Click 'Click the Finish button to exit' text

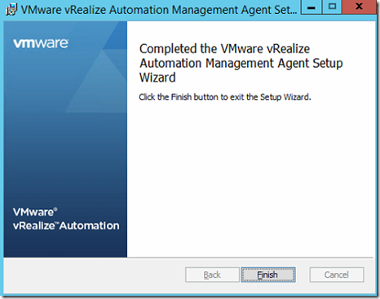(225, 97)
